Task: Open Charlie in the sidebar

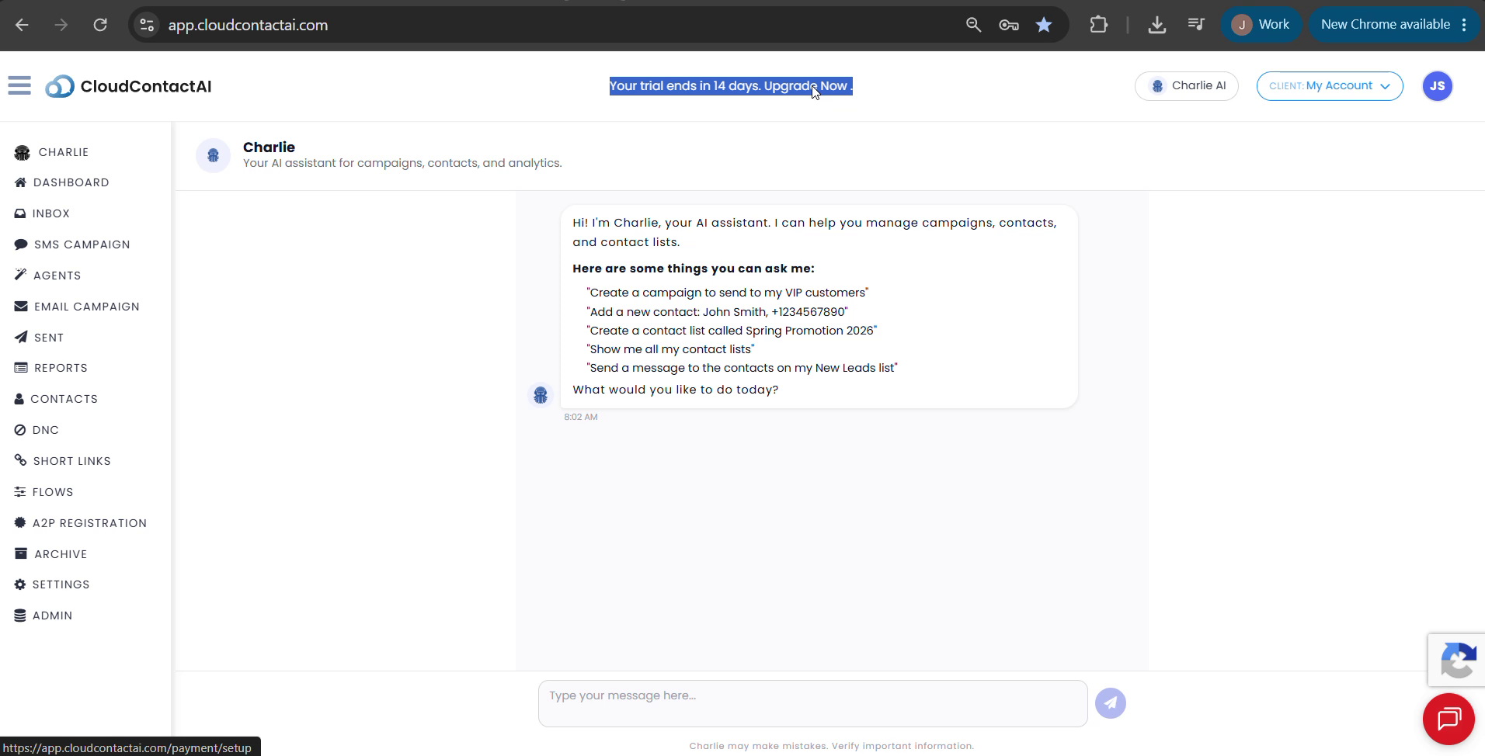Action: click(x=51, y=152)
